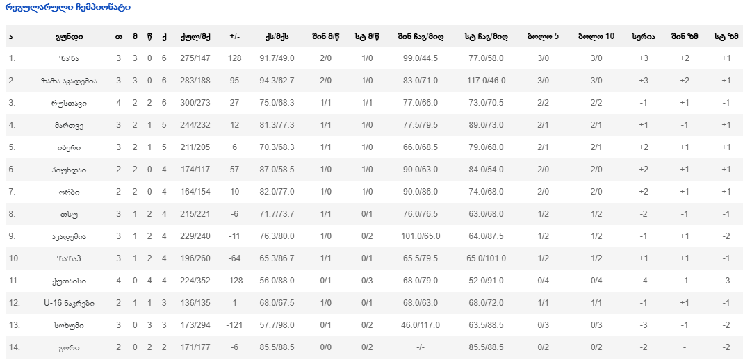Select team იბერი
The width and height of the screenshot is (743, 362).
click(70, 147)
